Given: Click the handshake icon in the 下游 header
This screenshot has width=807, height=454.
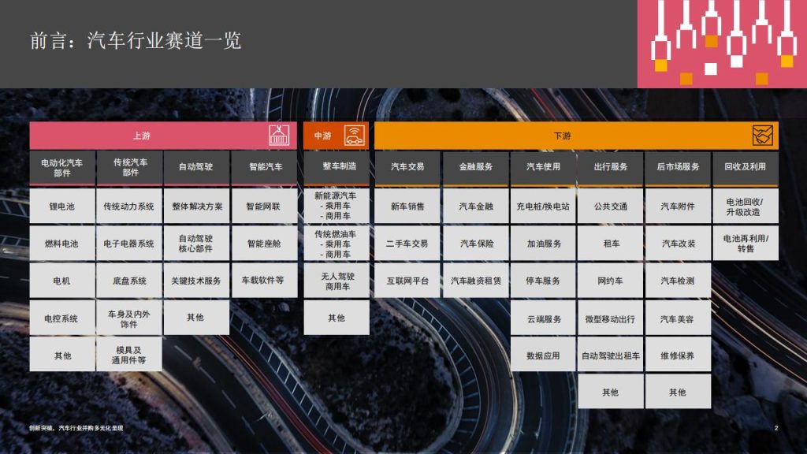Looking at the screenshot, I should coord(762,136).
